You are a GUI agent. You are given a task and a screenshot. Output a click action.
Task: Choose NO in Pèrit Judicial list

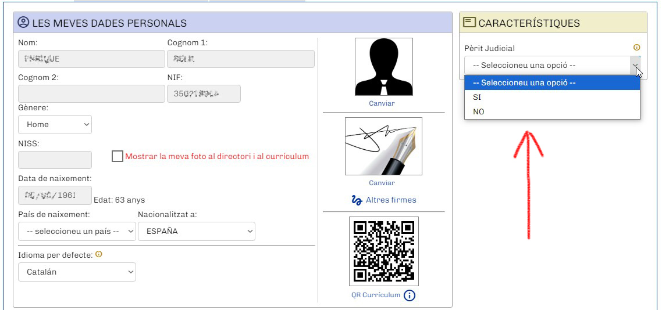[479, 111]
